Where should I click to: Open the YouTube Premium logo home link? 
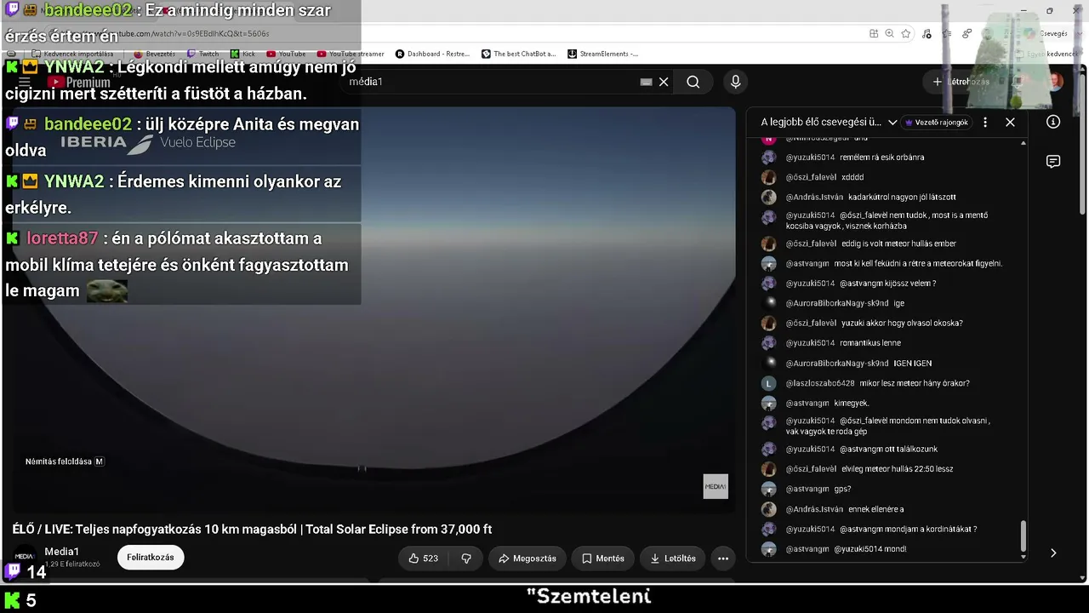click(78, 82)
